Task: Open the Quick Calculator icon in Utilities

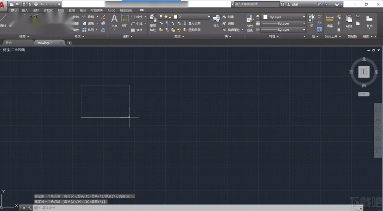Action: [339, 30]
